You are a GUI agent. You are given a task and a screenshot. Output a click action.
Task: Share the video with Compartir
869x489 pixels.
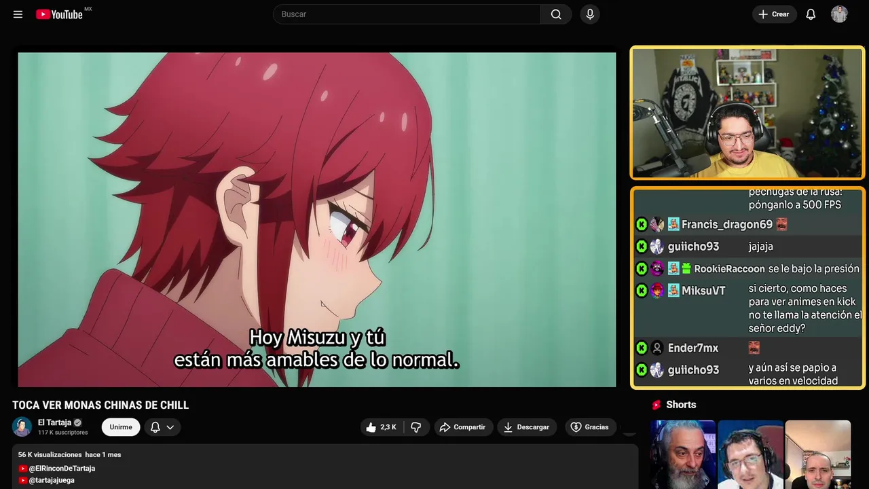pyautogui.click(x=464, y=427)
